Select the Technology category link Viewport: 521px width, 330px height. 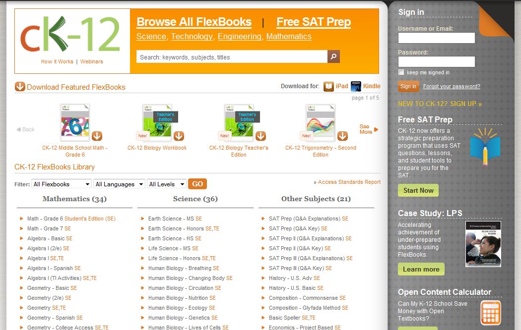(x=192, y=37)
